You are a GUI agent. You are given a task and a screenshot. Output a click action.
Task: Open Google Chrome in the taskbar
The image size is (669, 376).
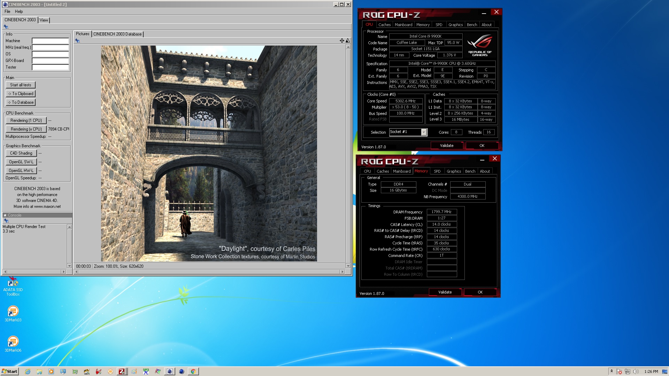pyautogui.click(x=193, y=371)
